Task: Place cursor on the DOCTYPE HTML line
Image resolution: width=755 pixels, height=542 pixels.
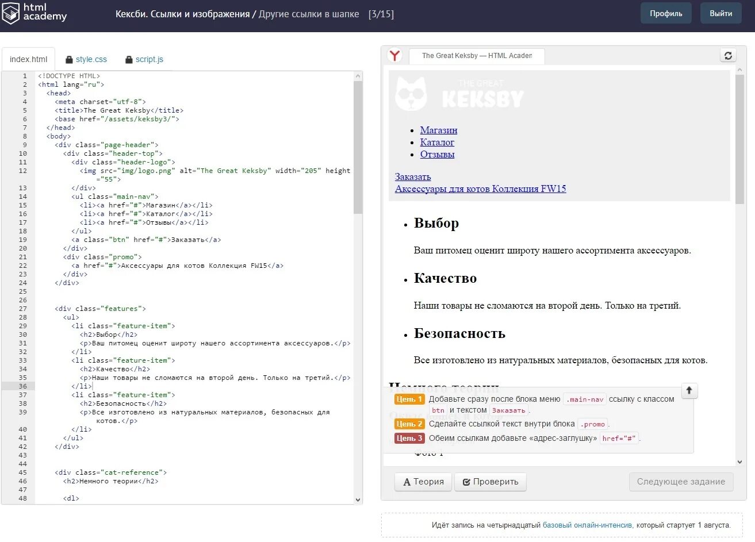Action: 69,76
